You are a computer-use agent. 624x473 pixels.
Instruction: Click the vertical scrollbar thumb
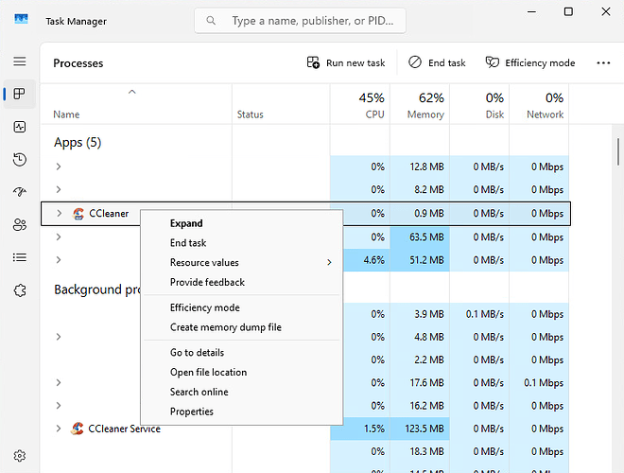618,151
